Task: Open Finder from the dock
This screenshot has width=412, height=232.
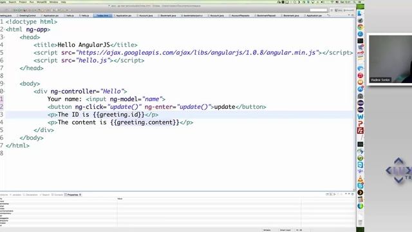Action: [360, 13]
